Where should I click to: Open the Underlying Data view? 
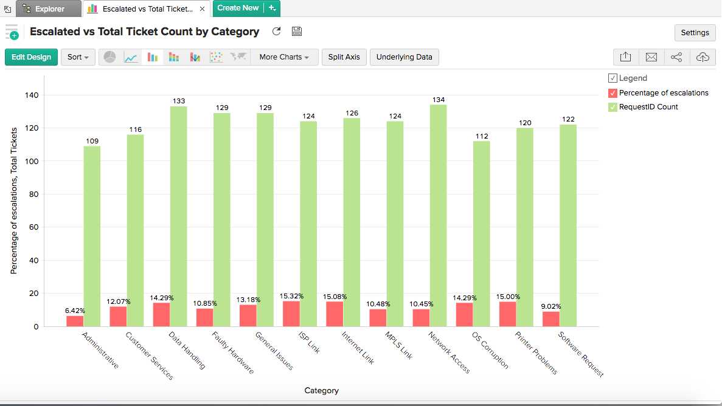click(x=404, y=57)
